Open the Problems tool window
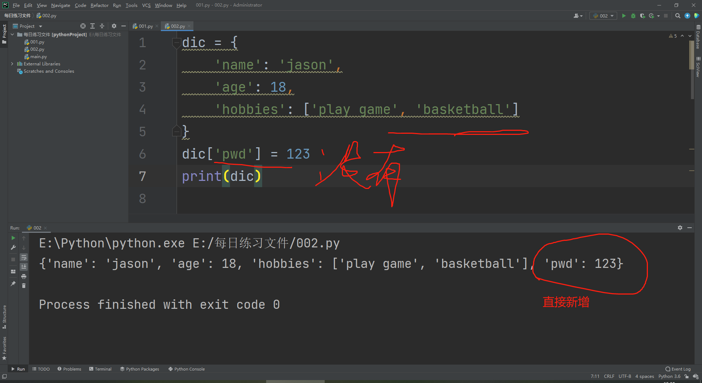Screen dimensions: 702x383 pyautogui.click(x=69, y=369)
